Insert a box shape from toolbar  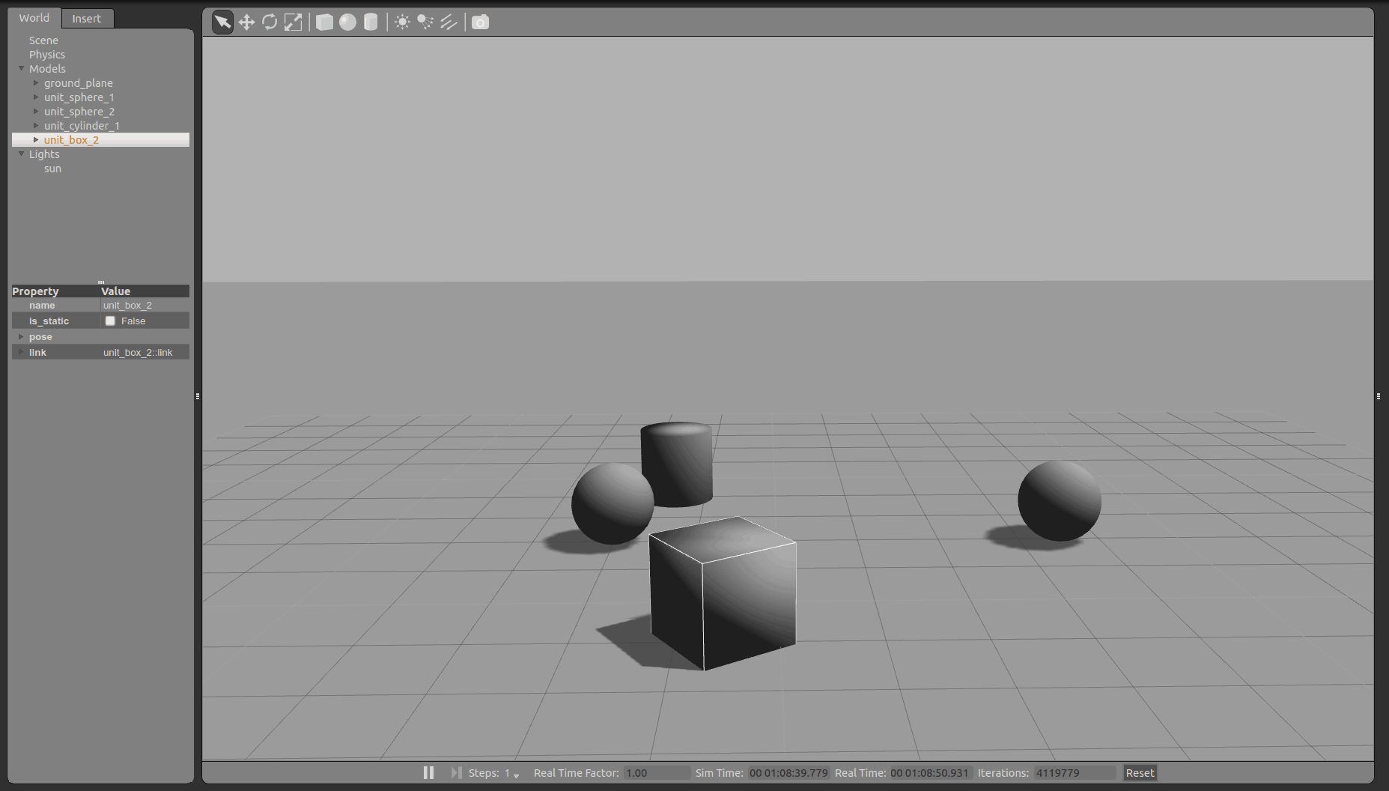pyautogui.click(x=324, y=22)
